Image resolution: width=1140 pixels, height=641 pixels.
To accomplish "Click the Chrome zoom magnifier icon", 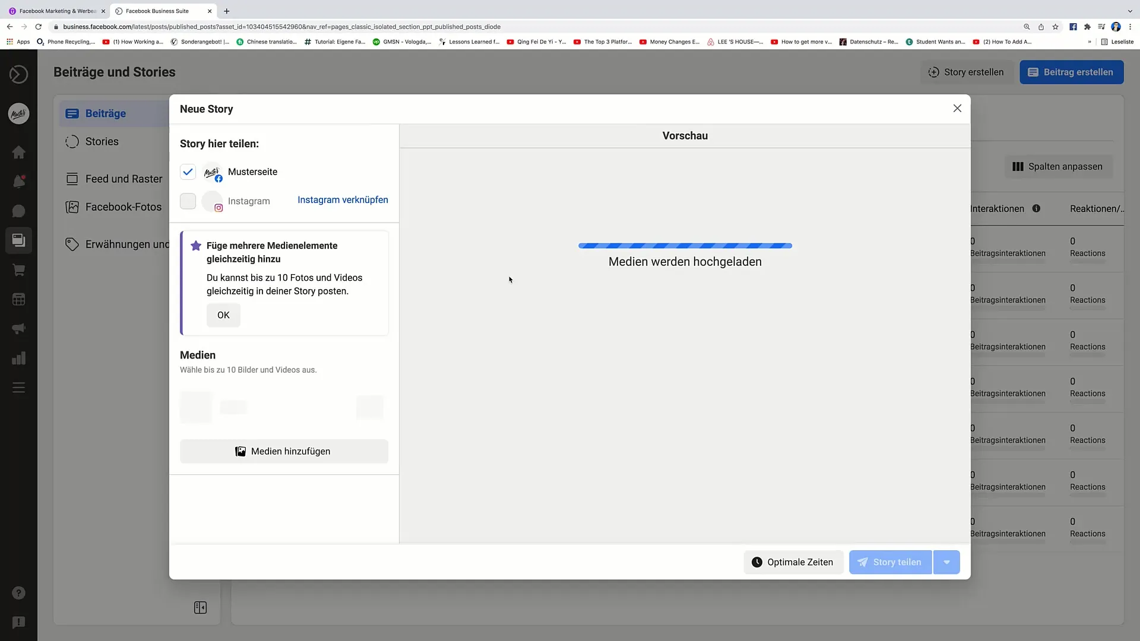I will (1027, 27).
